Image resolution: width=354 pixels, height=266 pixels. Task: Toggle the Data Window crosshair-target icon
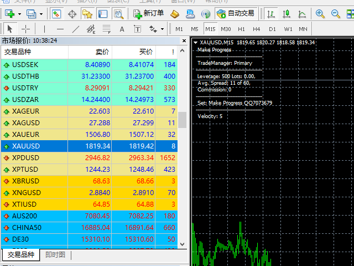[x=72, y=14]
